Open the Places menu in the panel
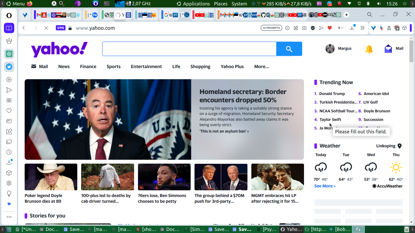415x233 pixels. coord(221,4)
